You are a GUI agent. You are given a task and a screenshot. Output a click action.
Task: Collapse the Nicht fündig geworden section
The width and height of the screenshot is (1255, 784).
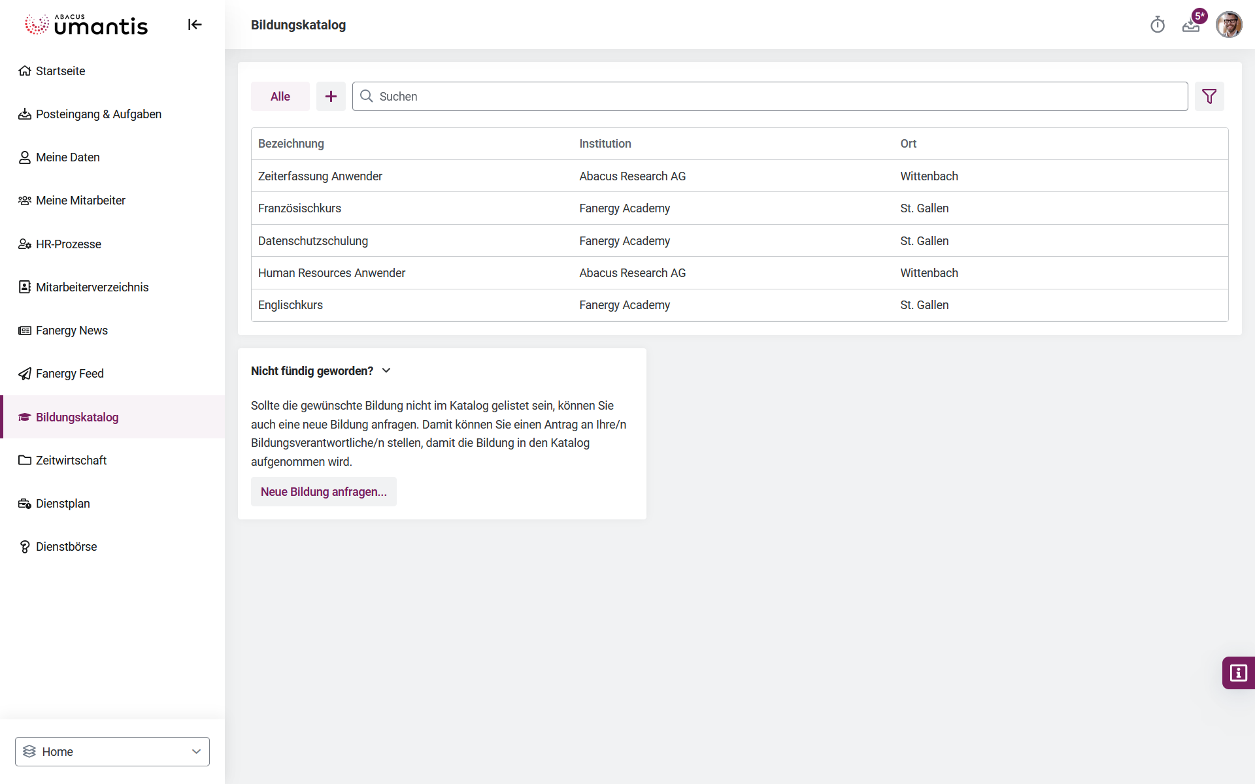pyautogui.click(x=386, y=371)
